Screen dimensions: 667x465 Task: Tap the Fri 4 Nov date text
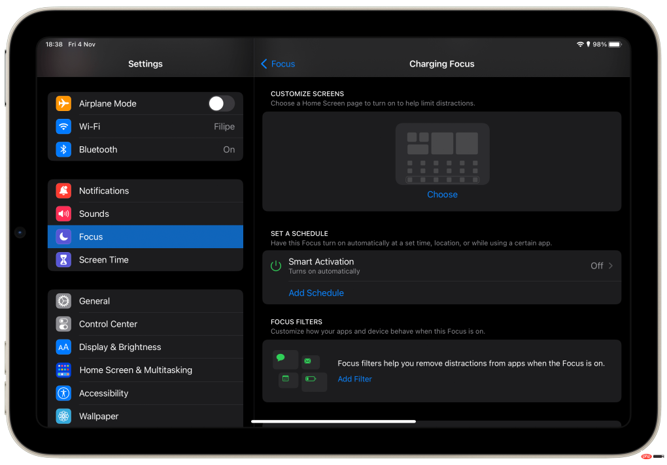[82, 44]
